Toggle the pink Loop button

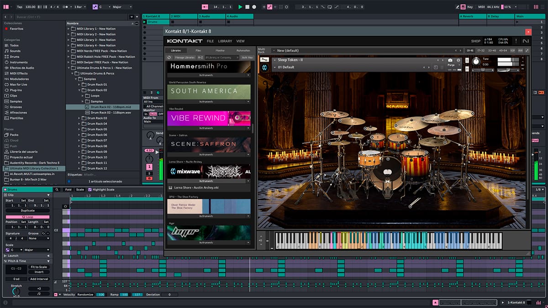point(28,217)
